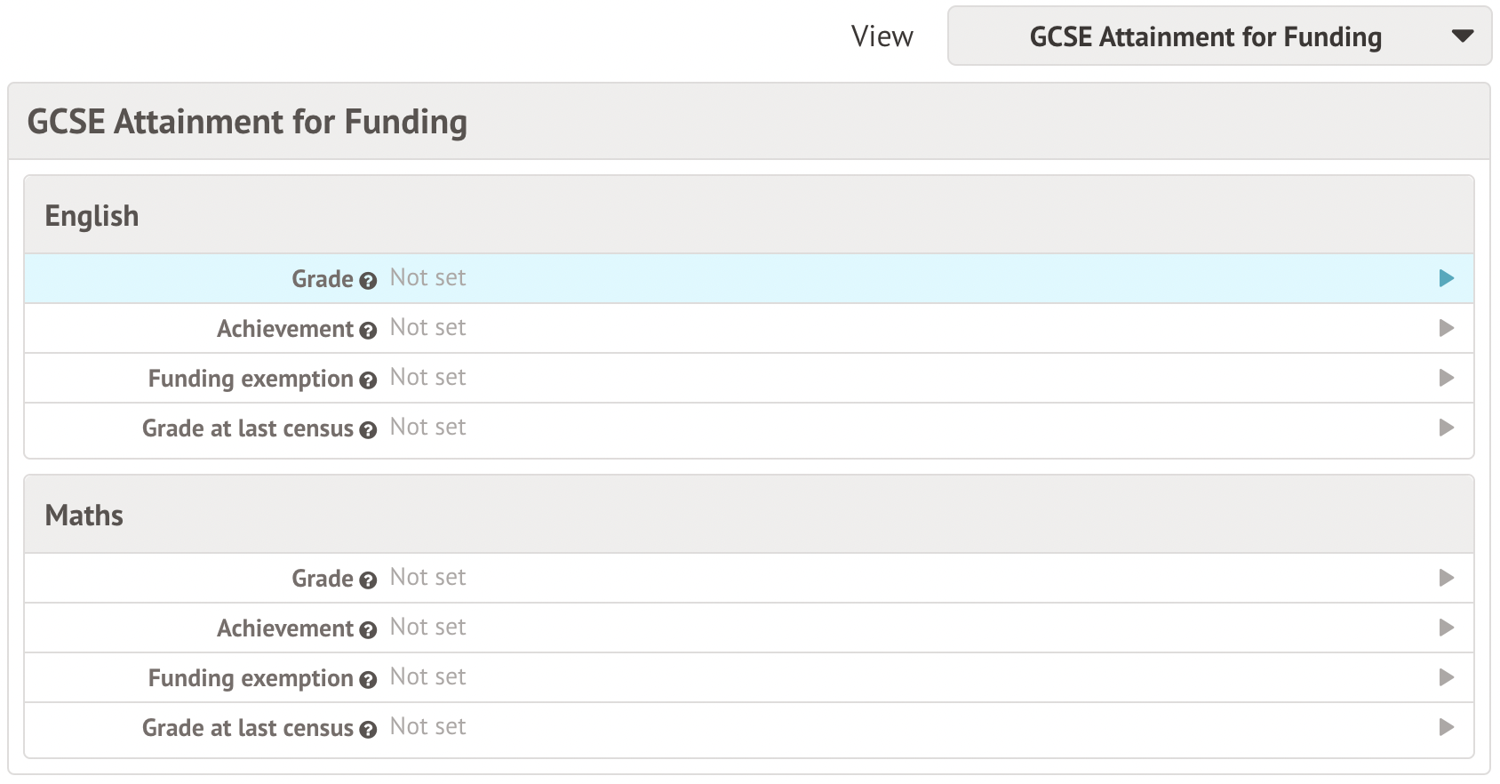Viewport: 1500px width, 784px height.
Task: Click the Maths section header
Action: pyautogui.click(x=84, y=516)
